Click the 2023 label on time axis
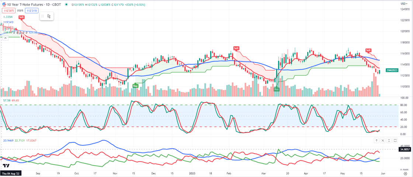This screenshot has height=177, width=413. click(192, 174)
